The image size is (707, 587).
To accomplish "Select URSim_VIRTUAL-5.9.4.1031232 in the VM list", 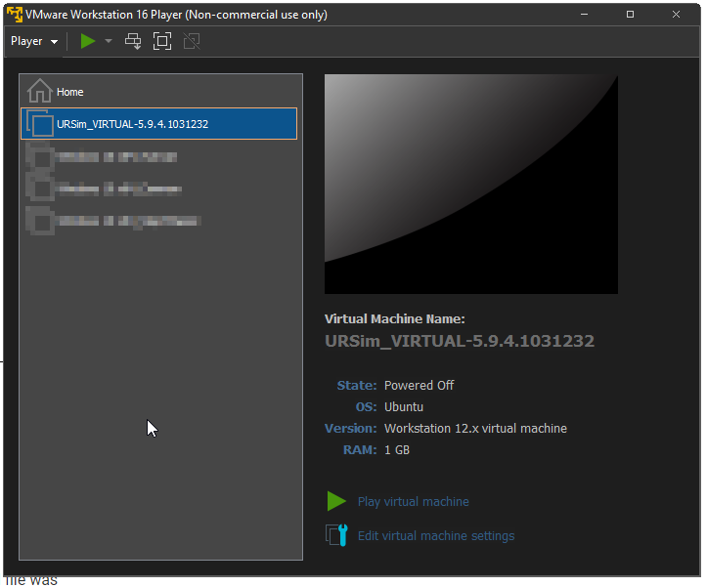I will (x=159, y=123).
